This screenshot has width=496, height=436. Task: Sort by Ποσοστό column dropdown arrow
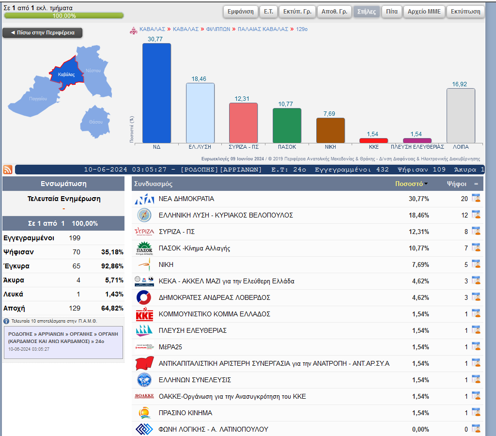426,184
